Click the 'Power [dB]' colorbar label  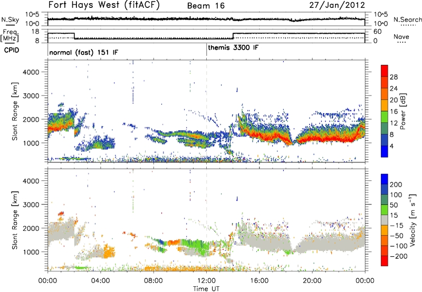click(402, 111)
